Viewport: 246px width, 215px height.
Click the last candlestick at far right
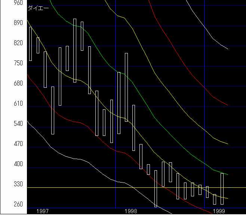point(222,189)
